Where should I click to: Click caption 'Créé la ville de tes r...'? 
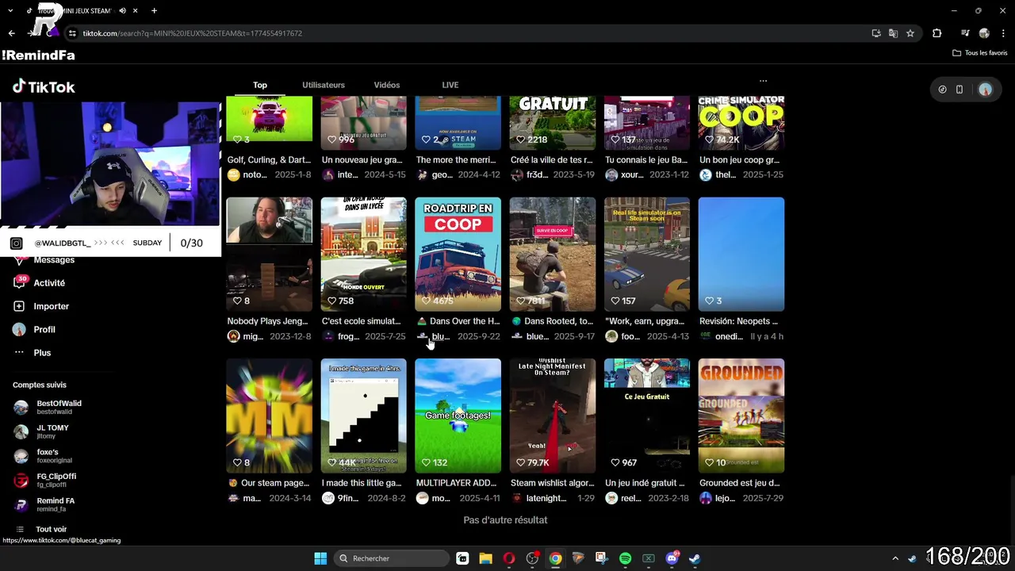pos(552,159)
